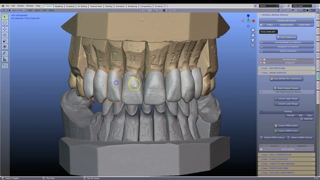
Task: Choose the Rotate tool
Action: 4,35
